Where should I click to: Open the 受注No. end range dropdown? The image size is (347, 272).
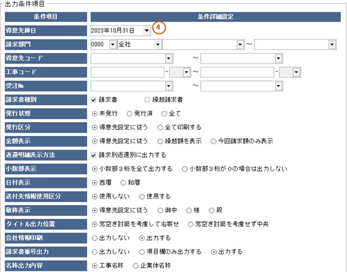click(x=278, y=86)
